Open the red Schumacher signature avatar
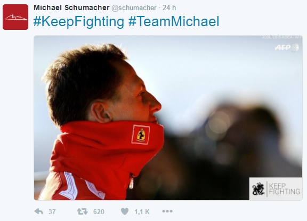 pos(15,17)
